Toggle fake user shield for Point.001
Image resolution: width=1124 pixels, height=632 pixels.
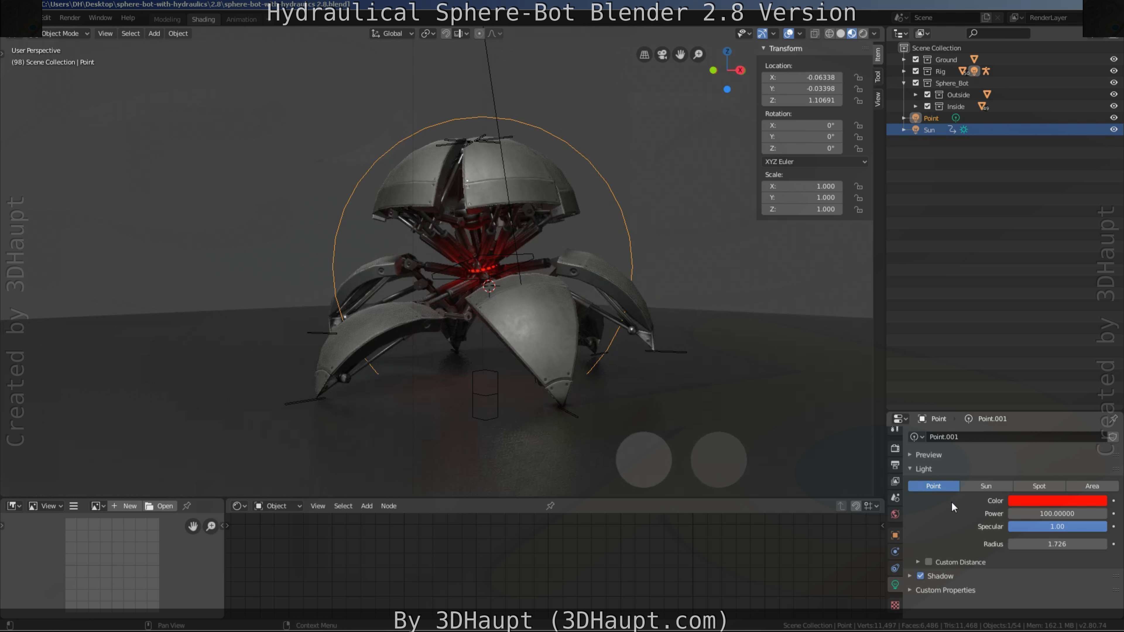[1113, 437]
